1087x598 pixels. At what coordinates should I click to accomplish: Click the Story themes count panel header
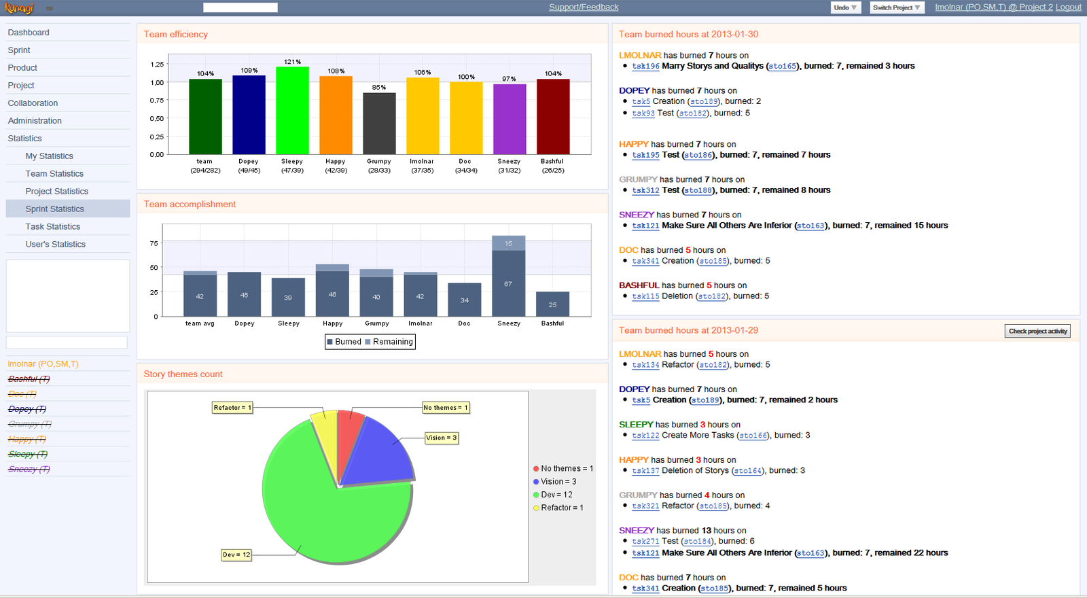coord(372,374)
